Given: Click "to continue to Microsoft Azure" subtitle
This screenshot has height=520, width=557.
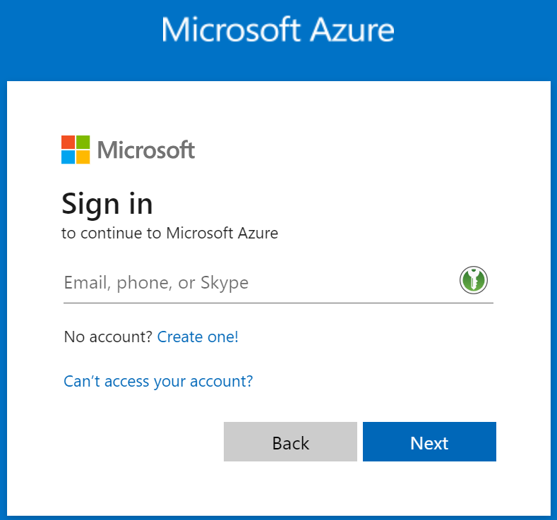Looking at the screenshot, I should (169, 233).
